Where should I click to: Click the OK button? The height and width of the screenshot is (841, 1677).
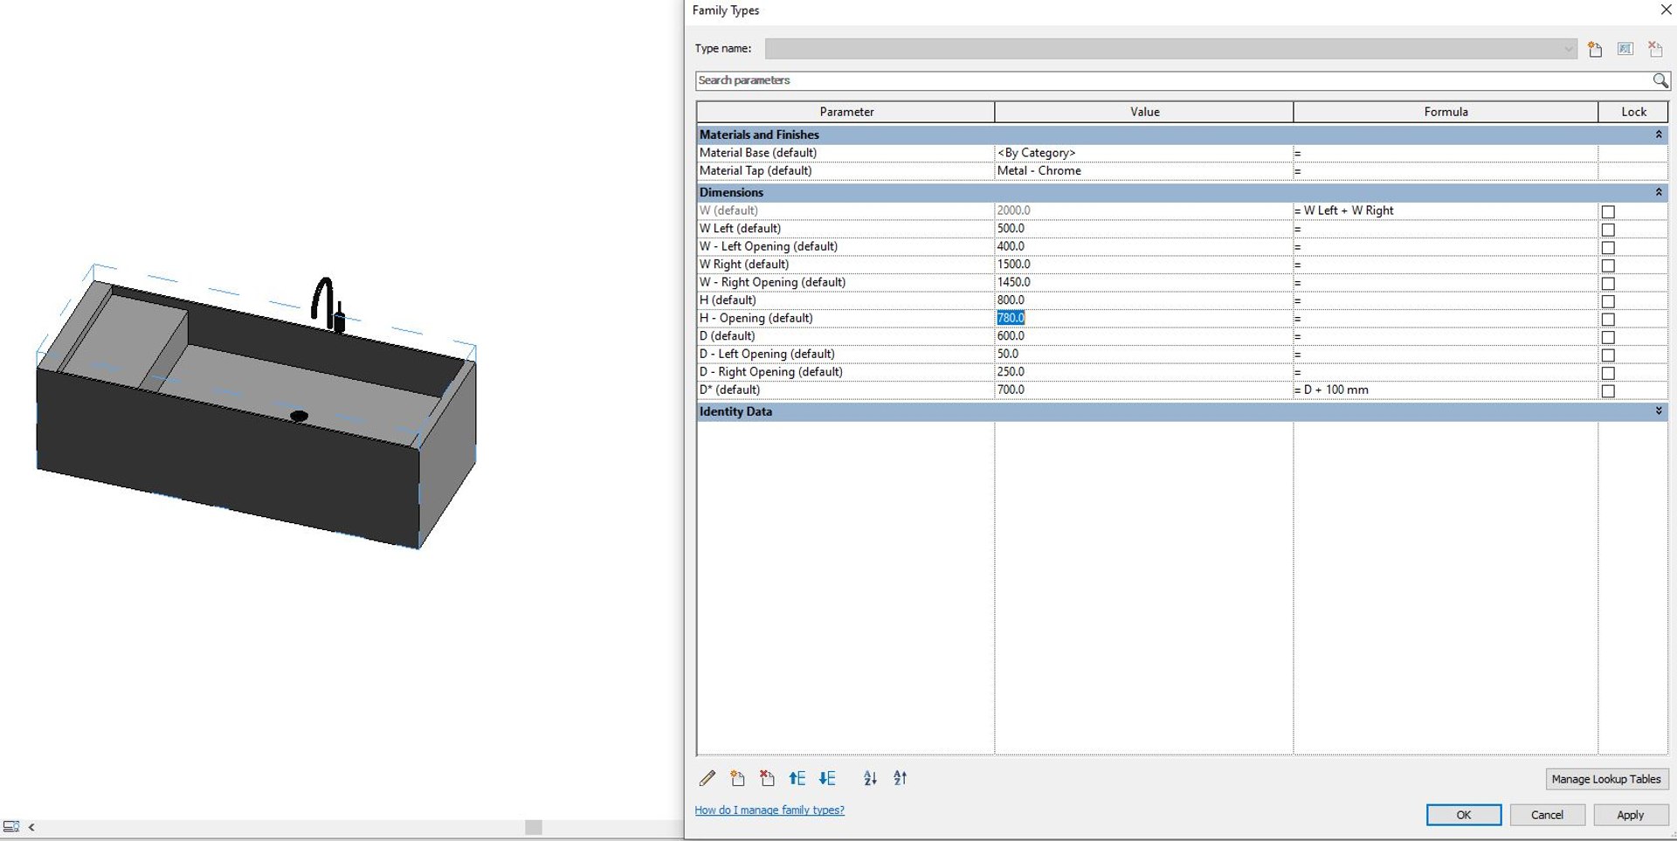point(1464,815)
